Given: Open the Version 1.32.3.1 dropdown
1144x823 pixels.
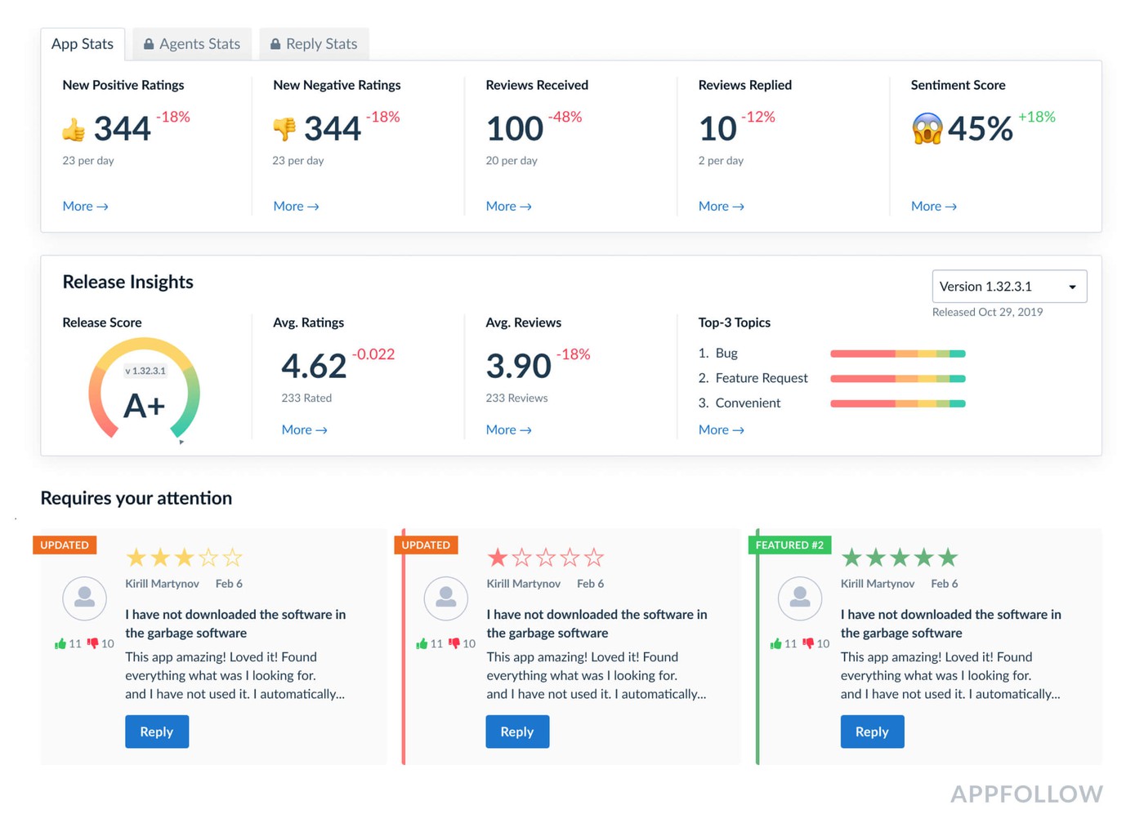Looking at the screenshot, I should point(1009,287).
